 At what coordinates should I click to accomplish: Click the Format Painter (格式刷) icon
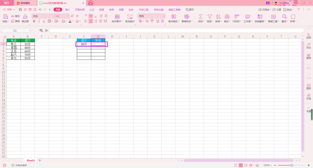point(25,17)
